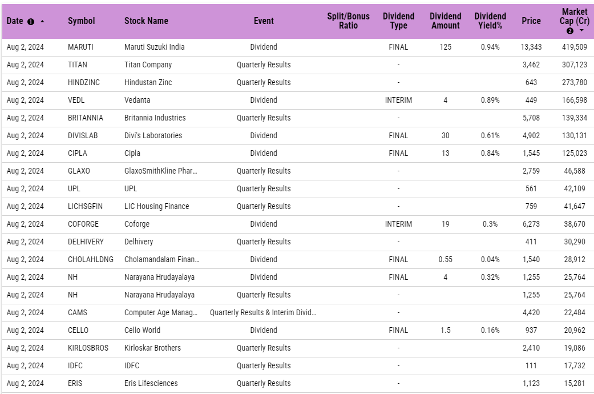Click the stock name Hindustan Zinc
The width and height of the screenshot is (594, 394).
[x=148, y=82]
